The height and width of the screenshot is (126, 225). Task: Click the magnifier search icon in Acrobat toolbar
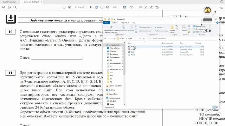click(15, 7)
